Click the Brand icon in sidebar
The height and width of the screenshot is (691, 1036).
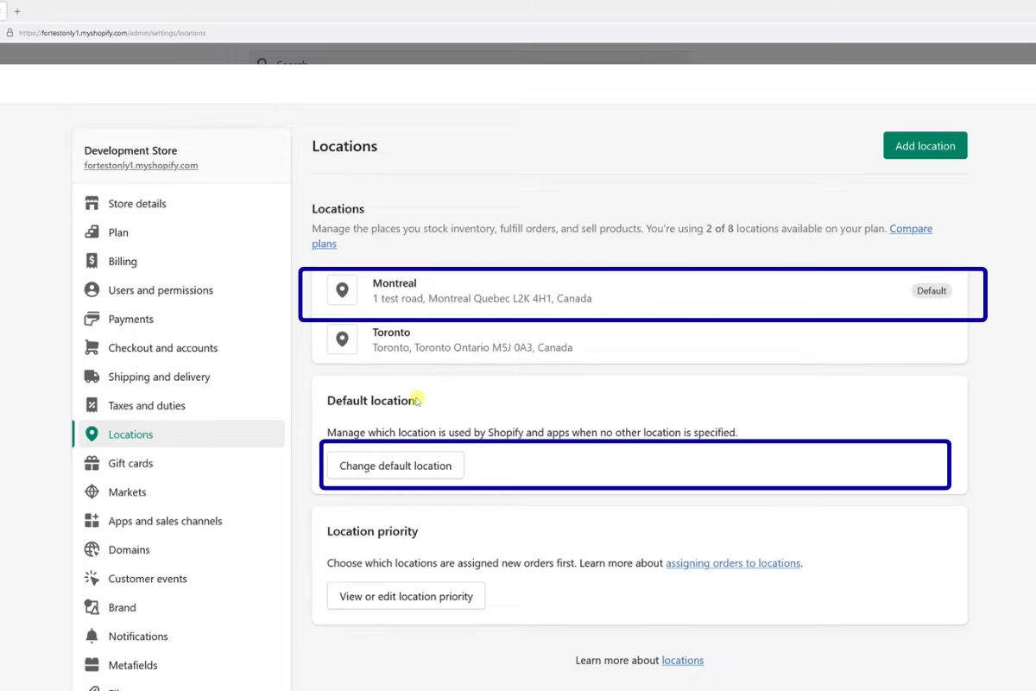[x=92, y=607]
